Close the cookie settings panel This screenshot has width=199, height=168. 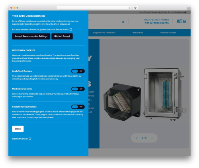pos(18,129)
